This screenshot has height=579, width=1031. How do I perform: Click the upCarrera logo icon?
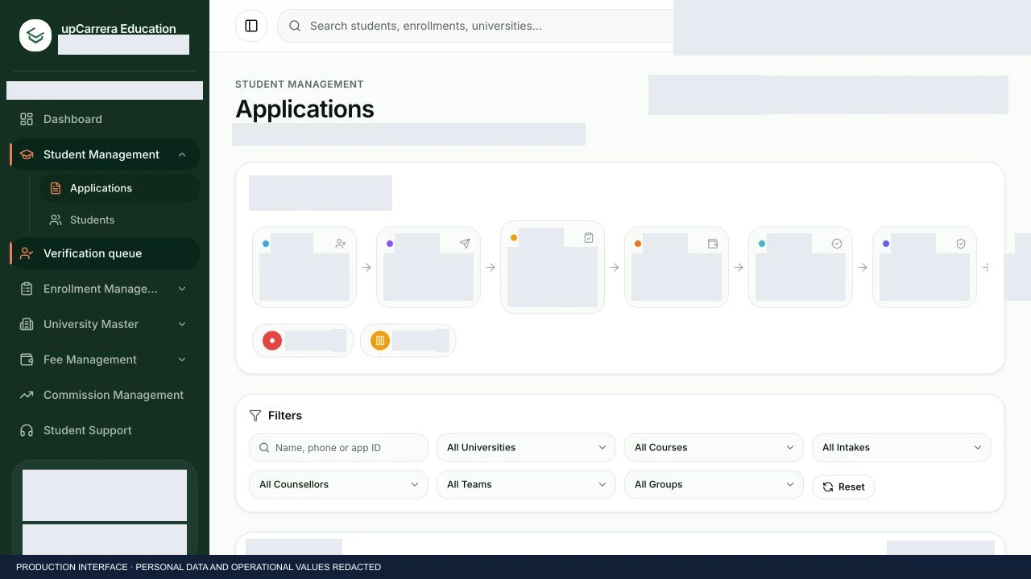35,35
